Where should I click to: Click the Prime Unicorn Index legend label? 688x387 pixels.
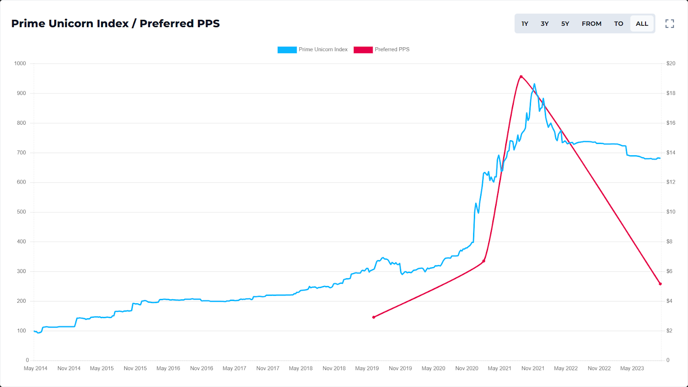(x=323, y=49)
